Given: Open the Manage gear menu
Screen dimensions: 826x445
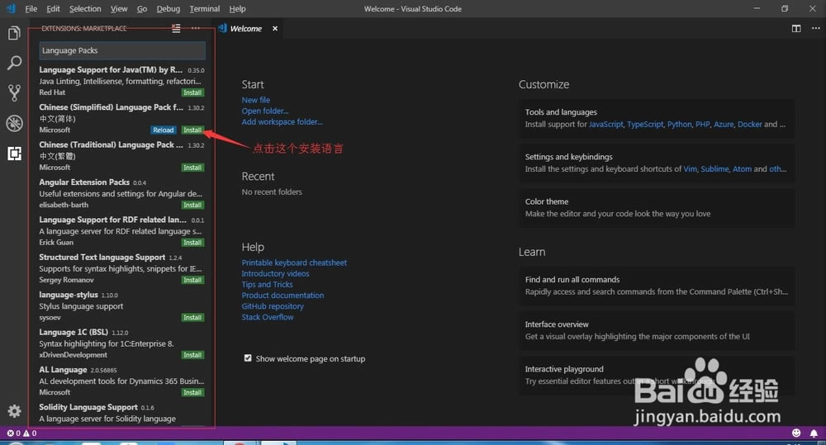Looking at the screenshot, I should (14, 411).
